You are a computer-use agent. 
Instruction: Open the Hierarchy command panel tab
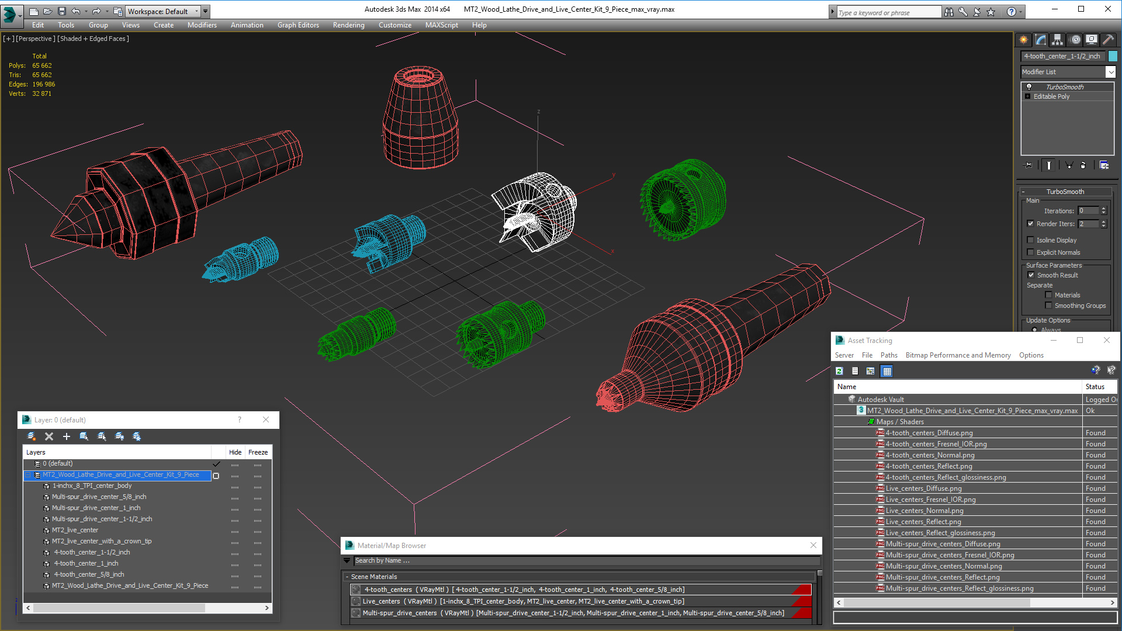coord(1057,40)
